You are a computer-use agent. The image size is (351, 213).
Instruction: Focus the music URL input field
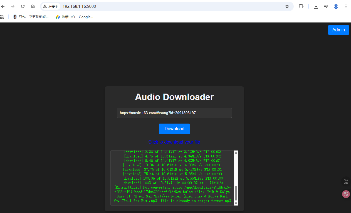[x=174, y=113]
